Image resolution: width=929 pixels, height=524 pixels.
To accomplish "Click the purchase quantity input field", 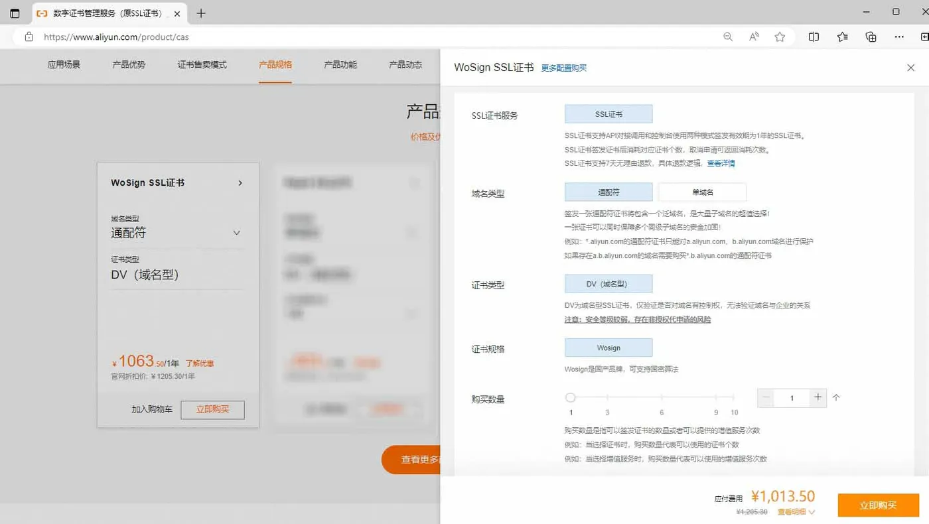I will (792, 397).
